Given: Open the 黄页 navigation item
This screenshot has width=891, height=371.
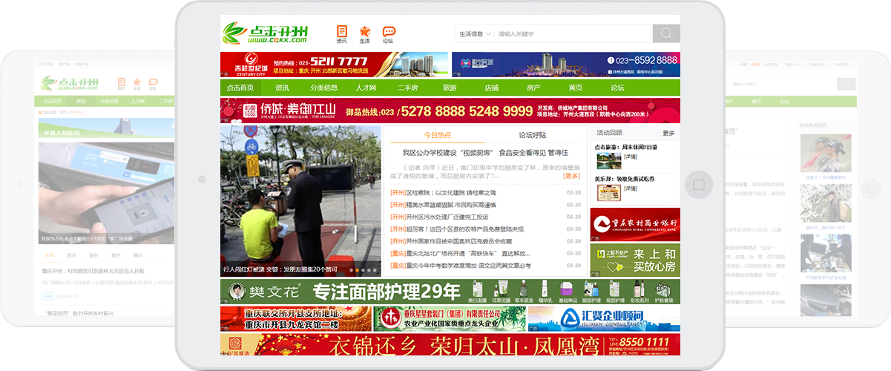Looking at the screenshot, I should tap(575, 88).
